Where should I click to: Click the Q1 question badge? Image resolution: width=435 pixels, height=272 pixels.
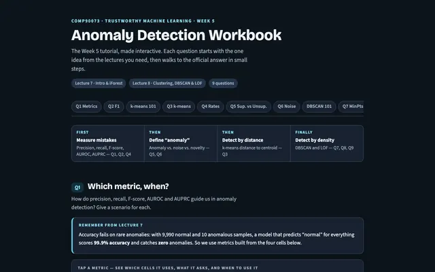(77, 188)
